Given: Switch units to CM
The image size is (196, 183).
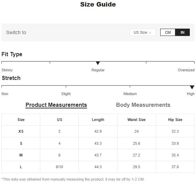Looking at the screenshot, I should [x=167, y=32].
